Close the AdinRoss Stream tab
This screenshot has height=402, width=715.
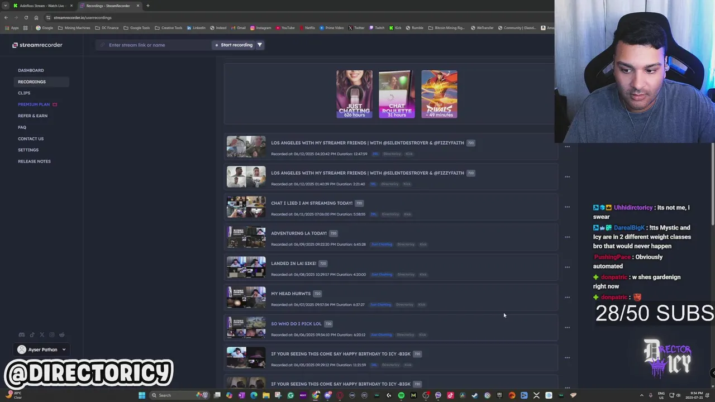71,6
